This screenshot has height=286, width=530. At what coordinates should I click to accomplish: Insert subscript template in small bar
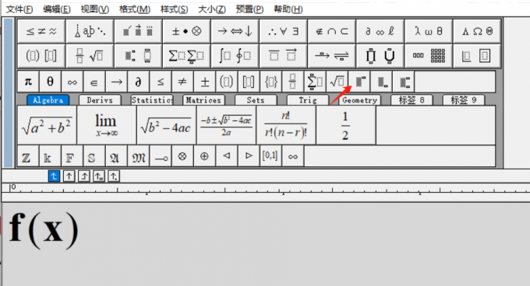tap(381, 82)
